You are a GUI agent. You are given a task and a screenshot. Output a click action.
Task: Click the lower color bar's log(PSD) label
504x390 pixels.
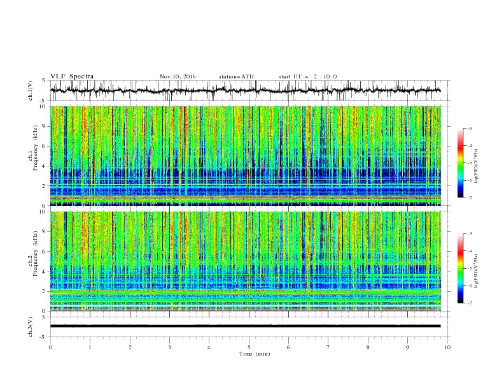pos(477,271)
